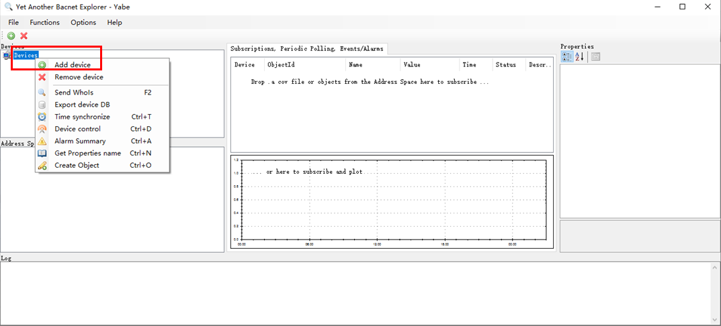721x326 pixels.
Task: Click the green Add device toolbar icon
Action: 11,36
